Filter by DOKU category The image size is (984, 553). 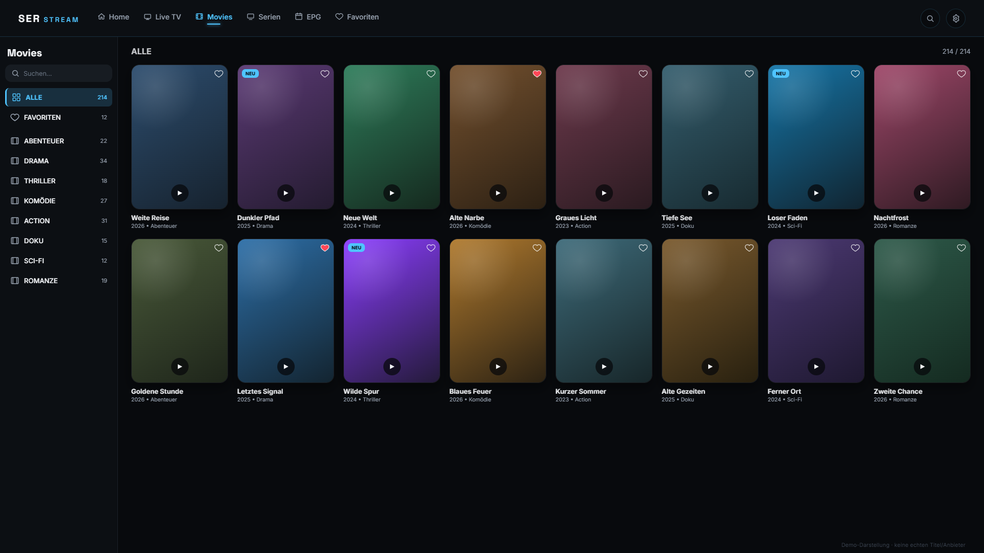coord(59,241)
